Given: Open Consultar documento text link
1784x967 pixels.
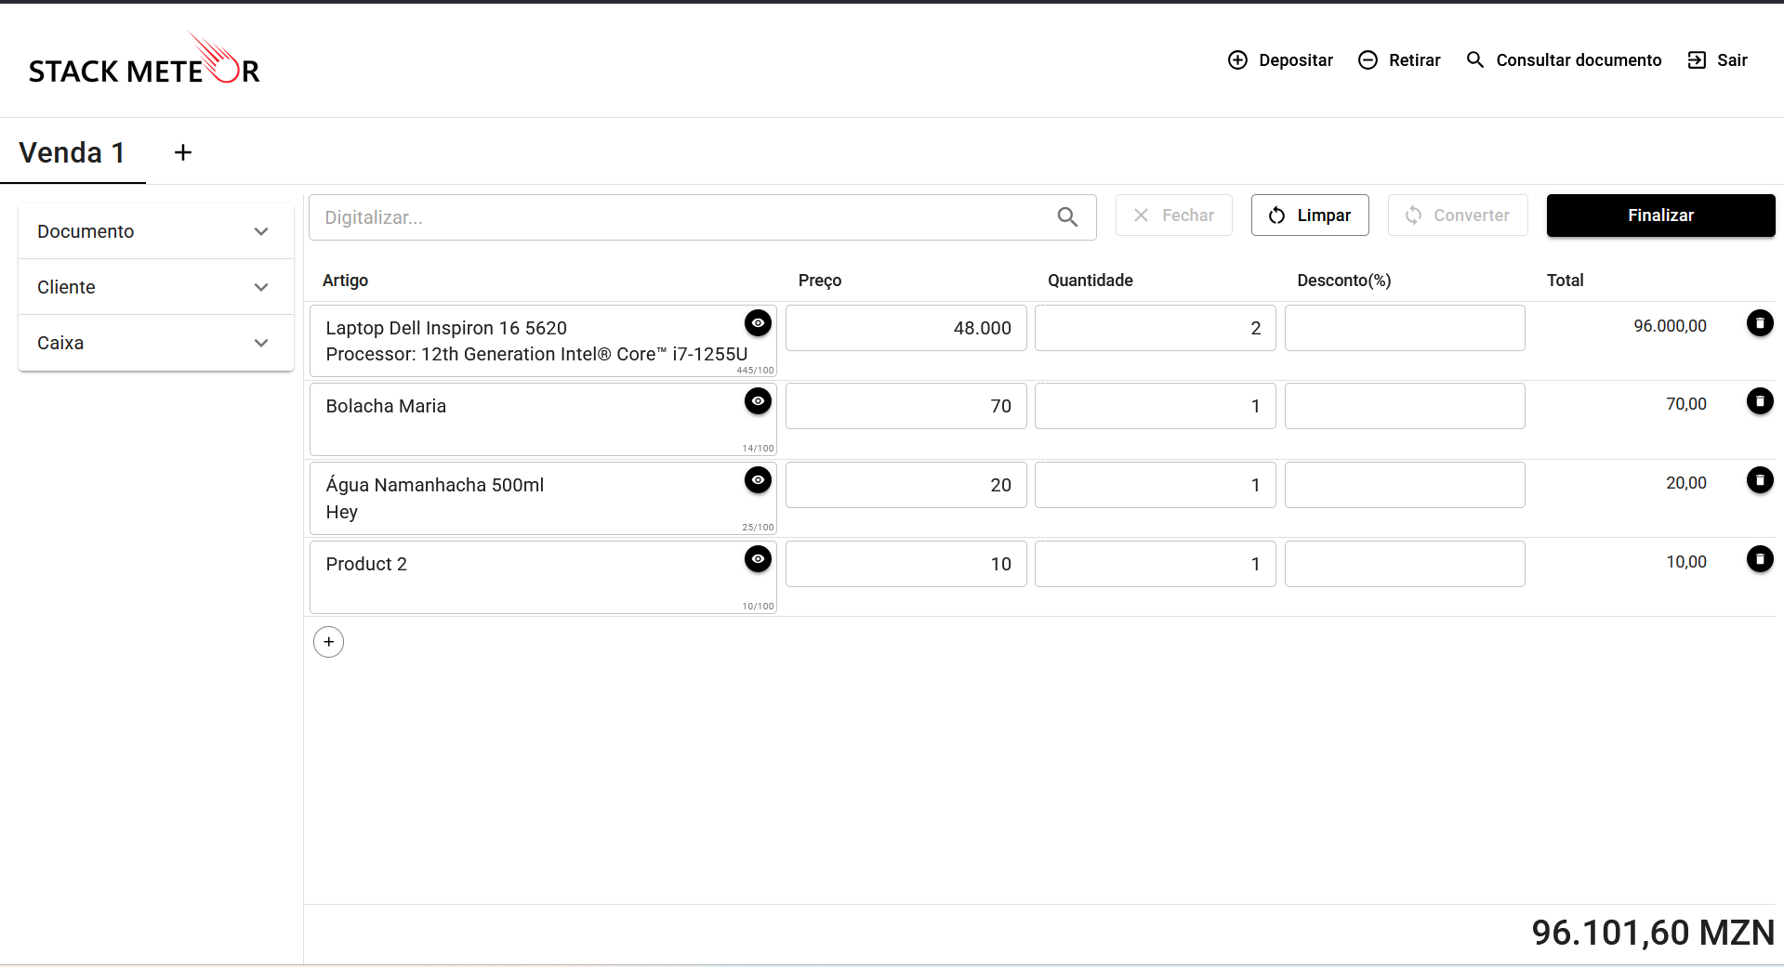Looking at the screenshot, I should tap(1579, 60).
